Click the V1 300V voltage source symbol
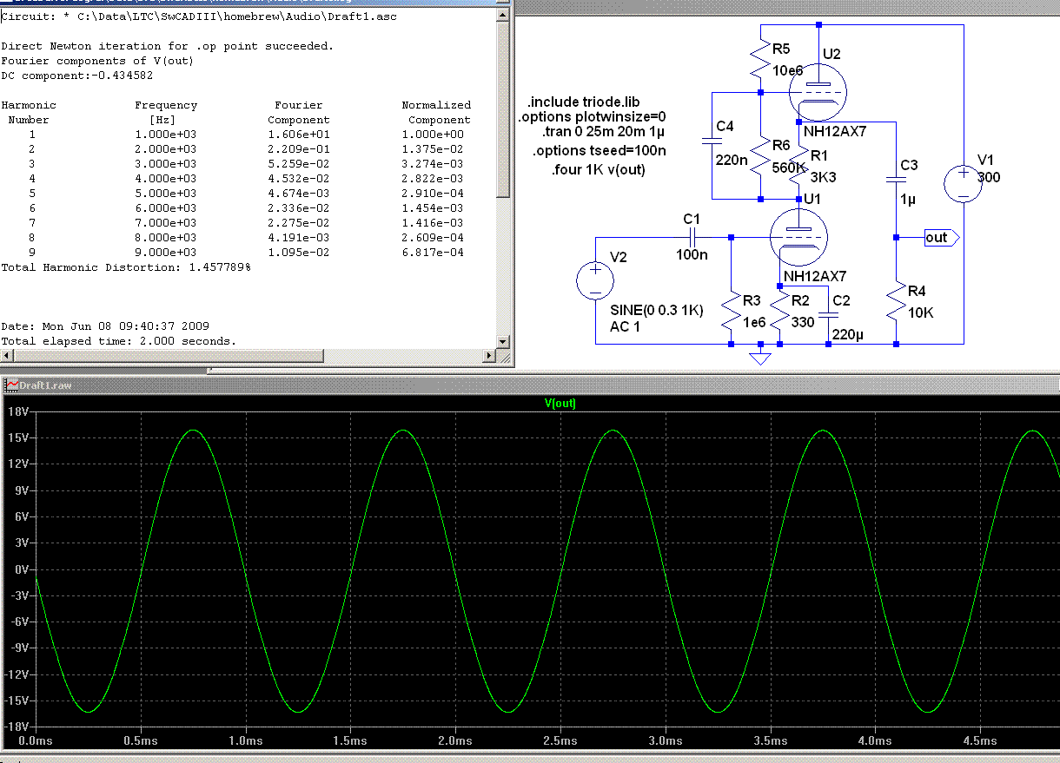Screen dimensions: 1060x763 (x=964, y=183)
